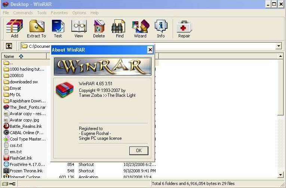Click the file list scrollbar up arrow
Screen dimensions: 286x188
click(280, 56)
